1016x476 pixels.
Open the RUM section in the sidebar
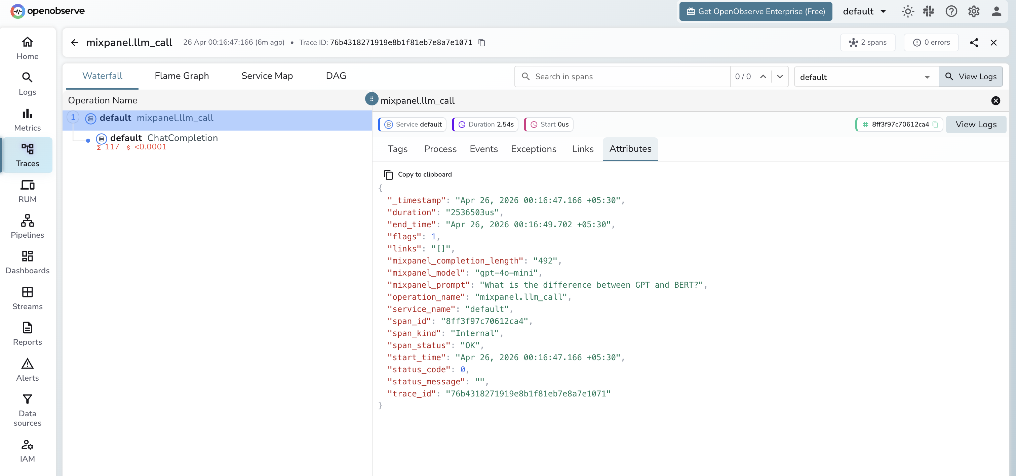coord(27,191)
